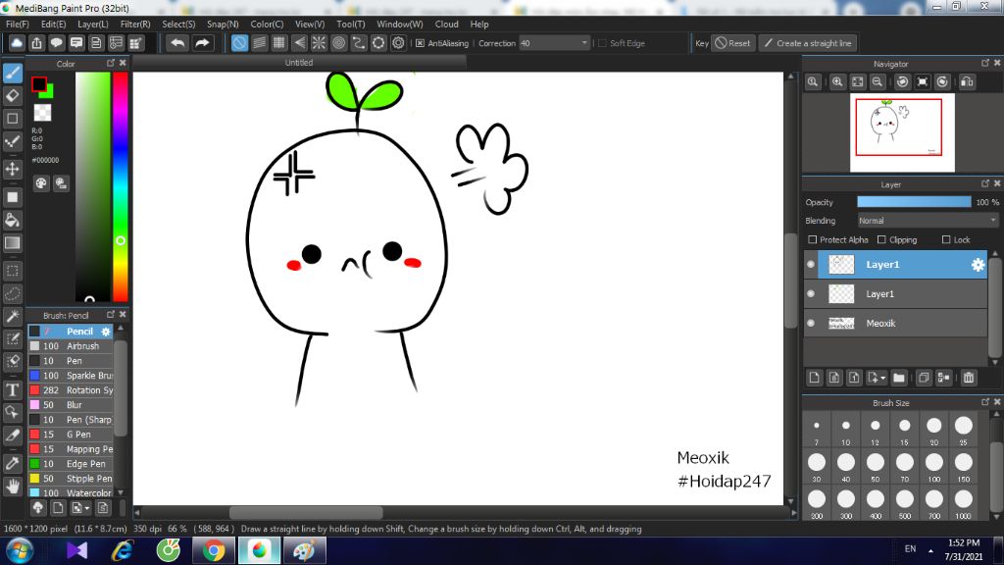Zoom in using the Navigator magnifier plus
This screenshot has width=1004, height=565.
click(x=837, y=82)
